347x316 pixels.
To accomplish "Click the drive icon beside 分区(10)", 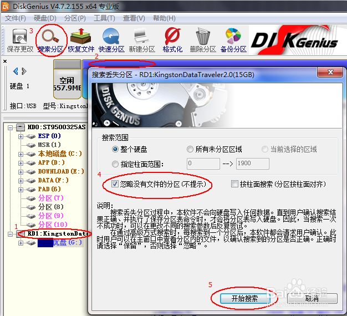I will pos(30,225).
